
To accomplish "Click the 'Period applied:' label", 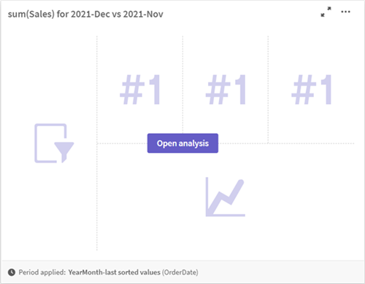I will point(42,272).
